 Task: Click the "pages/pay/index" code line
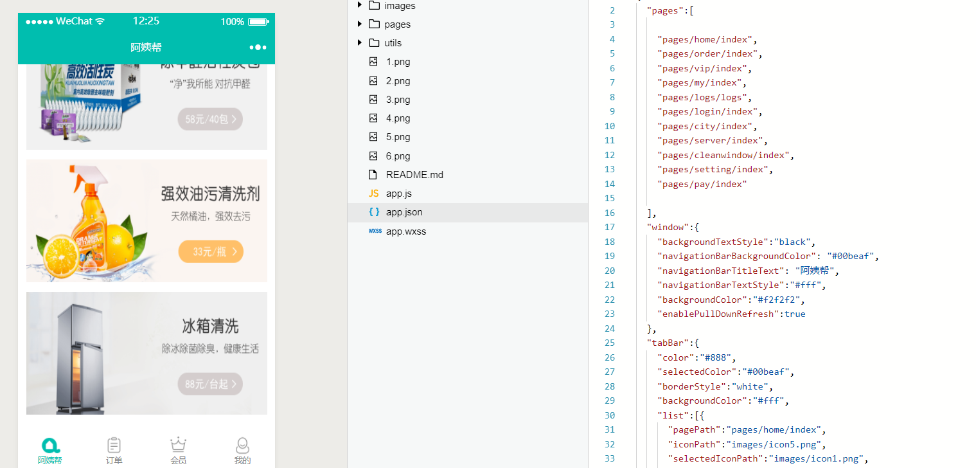click(x=702, y=184)
